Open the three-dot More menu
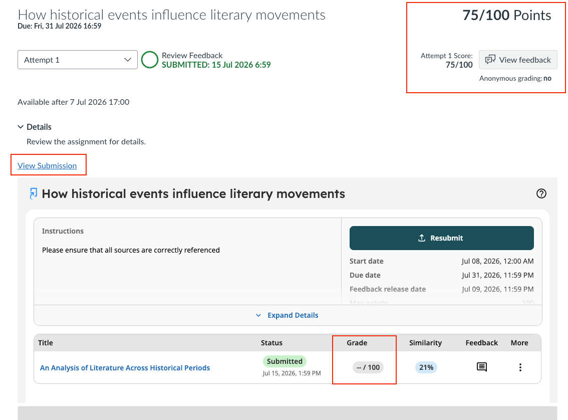 520,367
